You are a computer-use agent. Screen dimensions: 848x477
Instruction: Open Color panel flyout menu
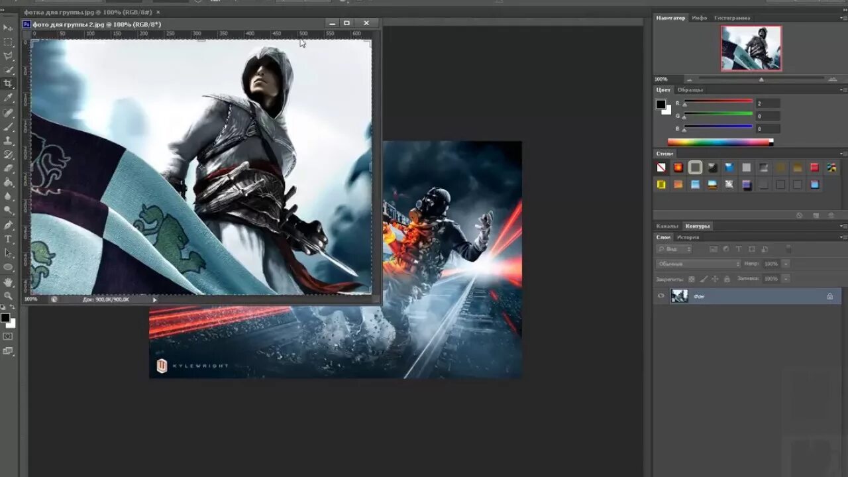pyautogui.click(x=843, y=89)
